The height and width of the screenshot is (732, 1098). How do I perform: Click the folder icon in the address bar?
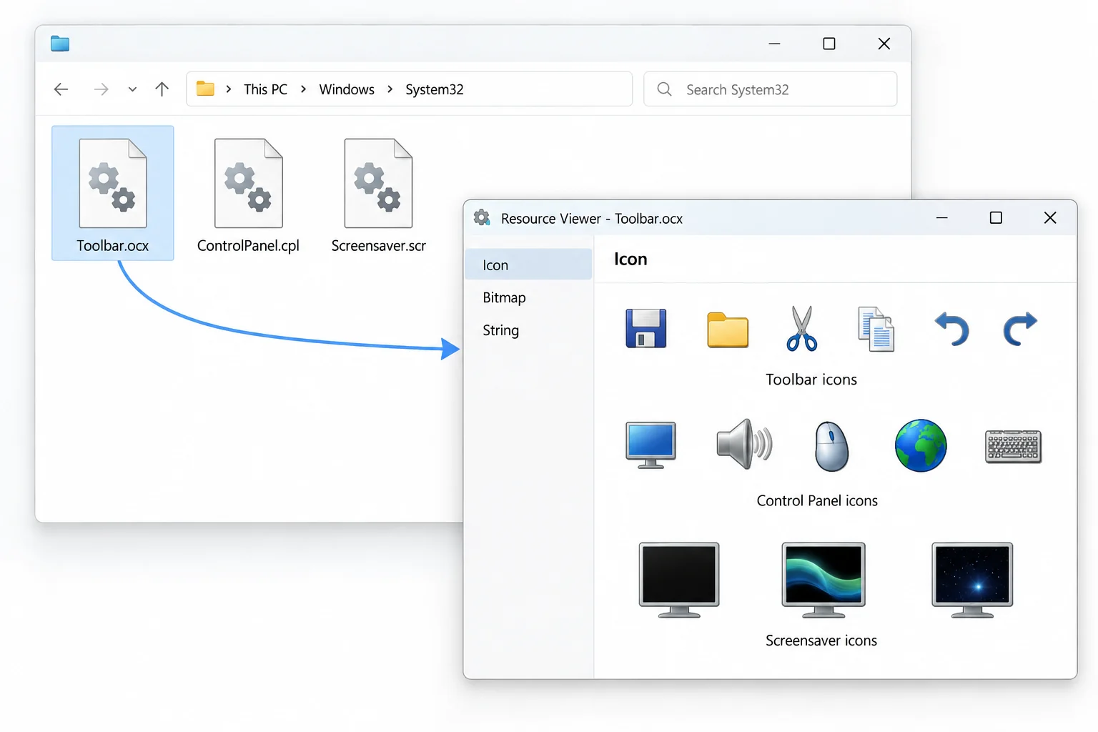pos(206,89)
